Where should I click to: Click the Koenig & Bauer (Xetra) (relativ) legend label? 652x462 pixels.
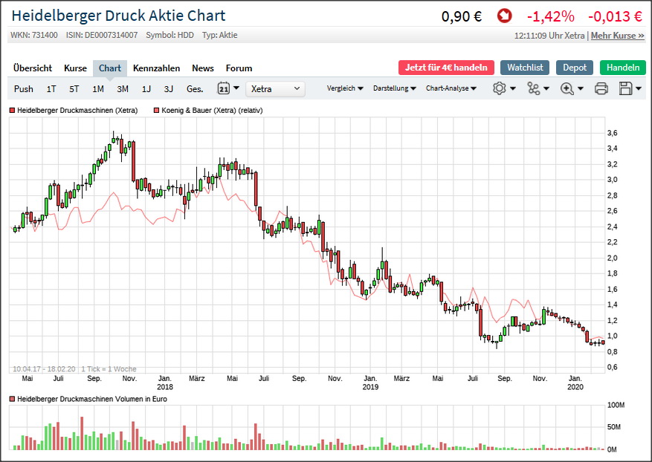coord(212,111)
